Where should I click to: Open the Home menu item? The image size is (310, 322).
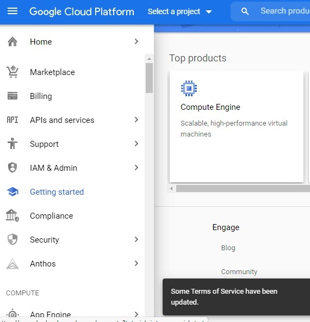pyautogui.click(x=72, y=42)
